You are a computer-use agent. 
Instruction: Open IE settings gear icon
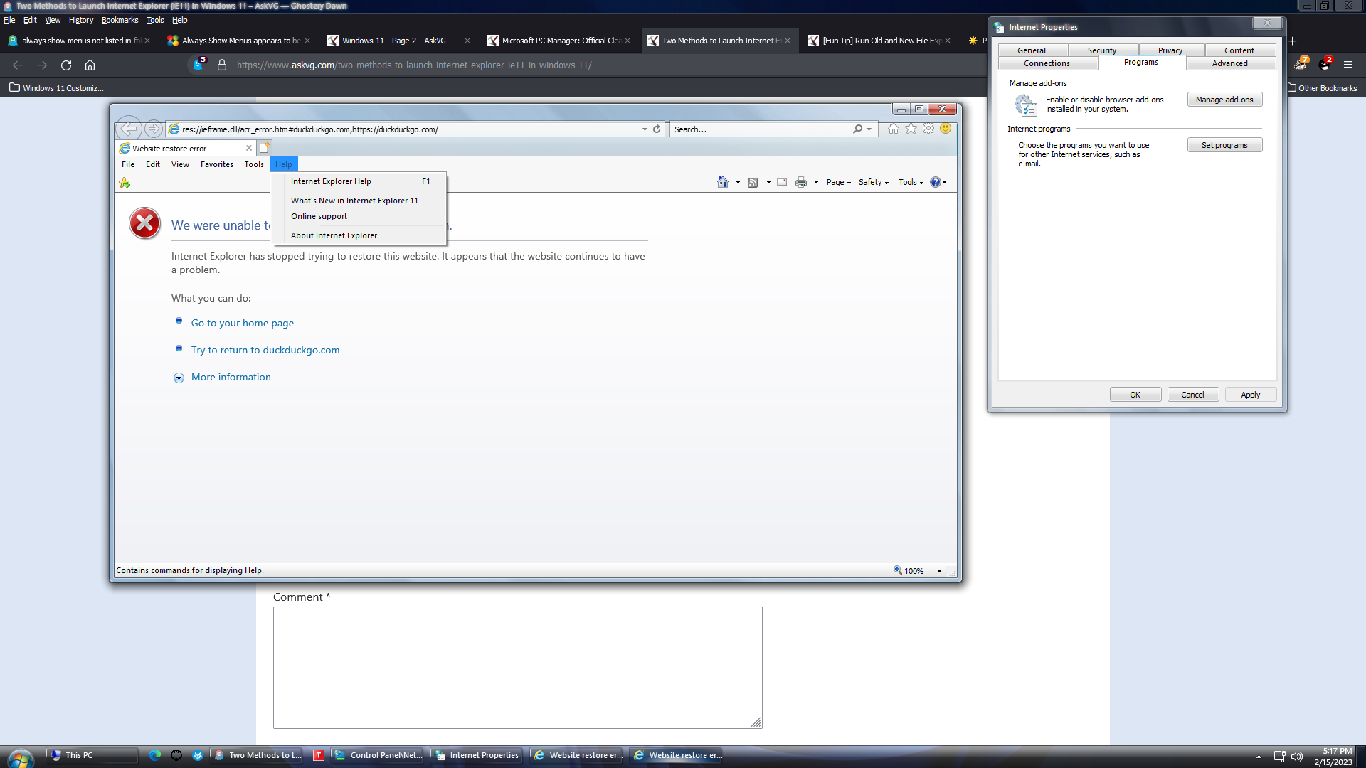[928, 129]
